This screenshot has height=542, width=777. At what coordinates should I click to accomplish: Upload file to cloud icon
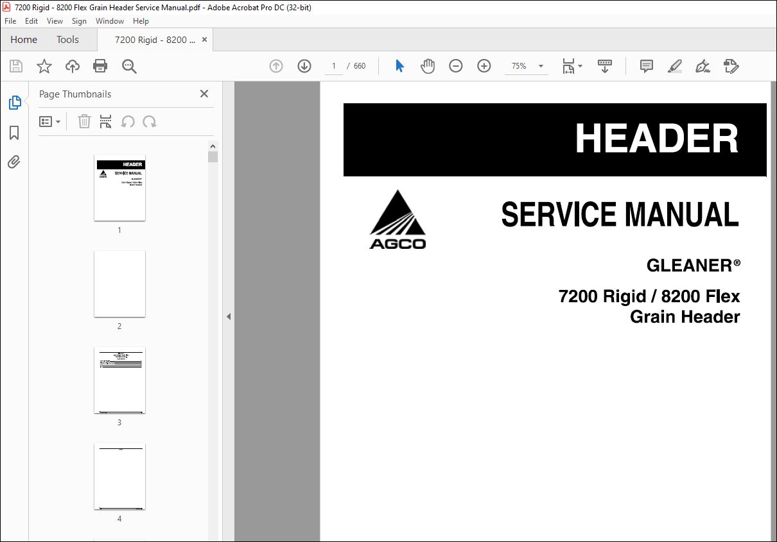pos(73,66)
